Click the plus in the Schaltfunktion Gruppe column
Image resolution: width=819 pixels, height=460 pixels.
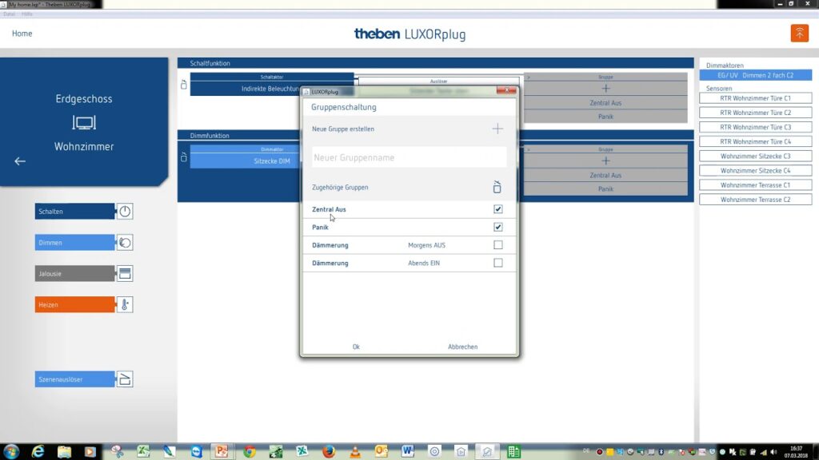pyautogui.click(x=605, y=89)
